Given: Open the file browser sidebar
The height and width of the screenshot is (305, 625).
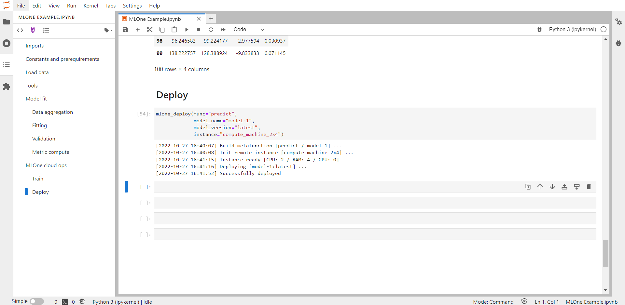Looking at the screenshot, I should tap(7, 22).
